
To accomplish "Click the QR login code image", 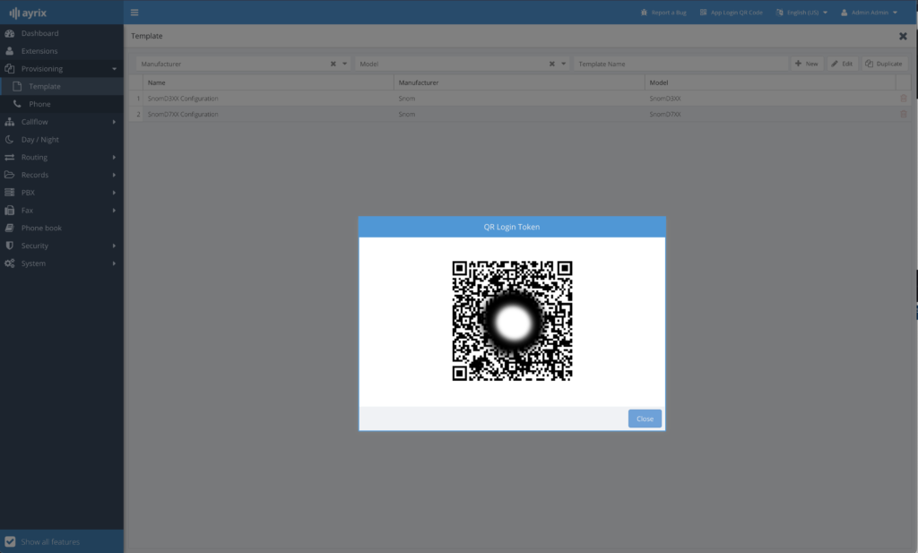I will click(512, 321).
